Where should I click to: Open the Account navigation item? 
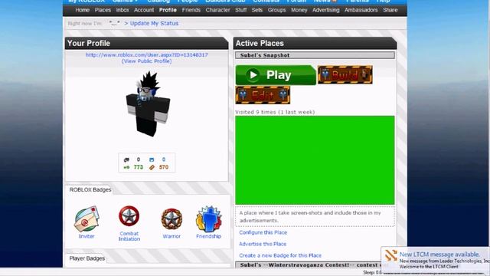[x=144, y=10]
